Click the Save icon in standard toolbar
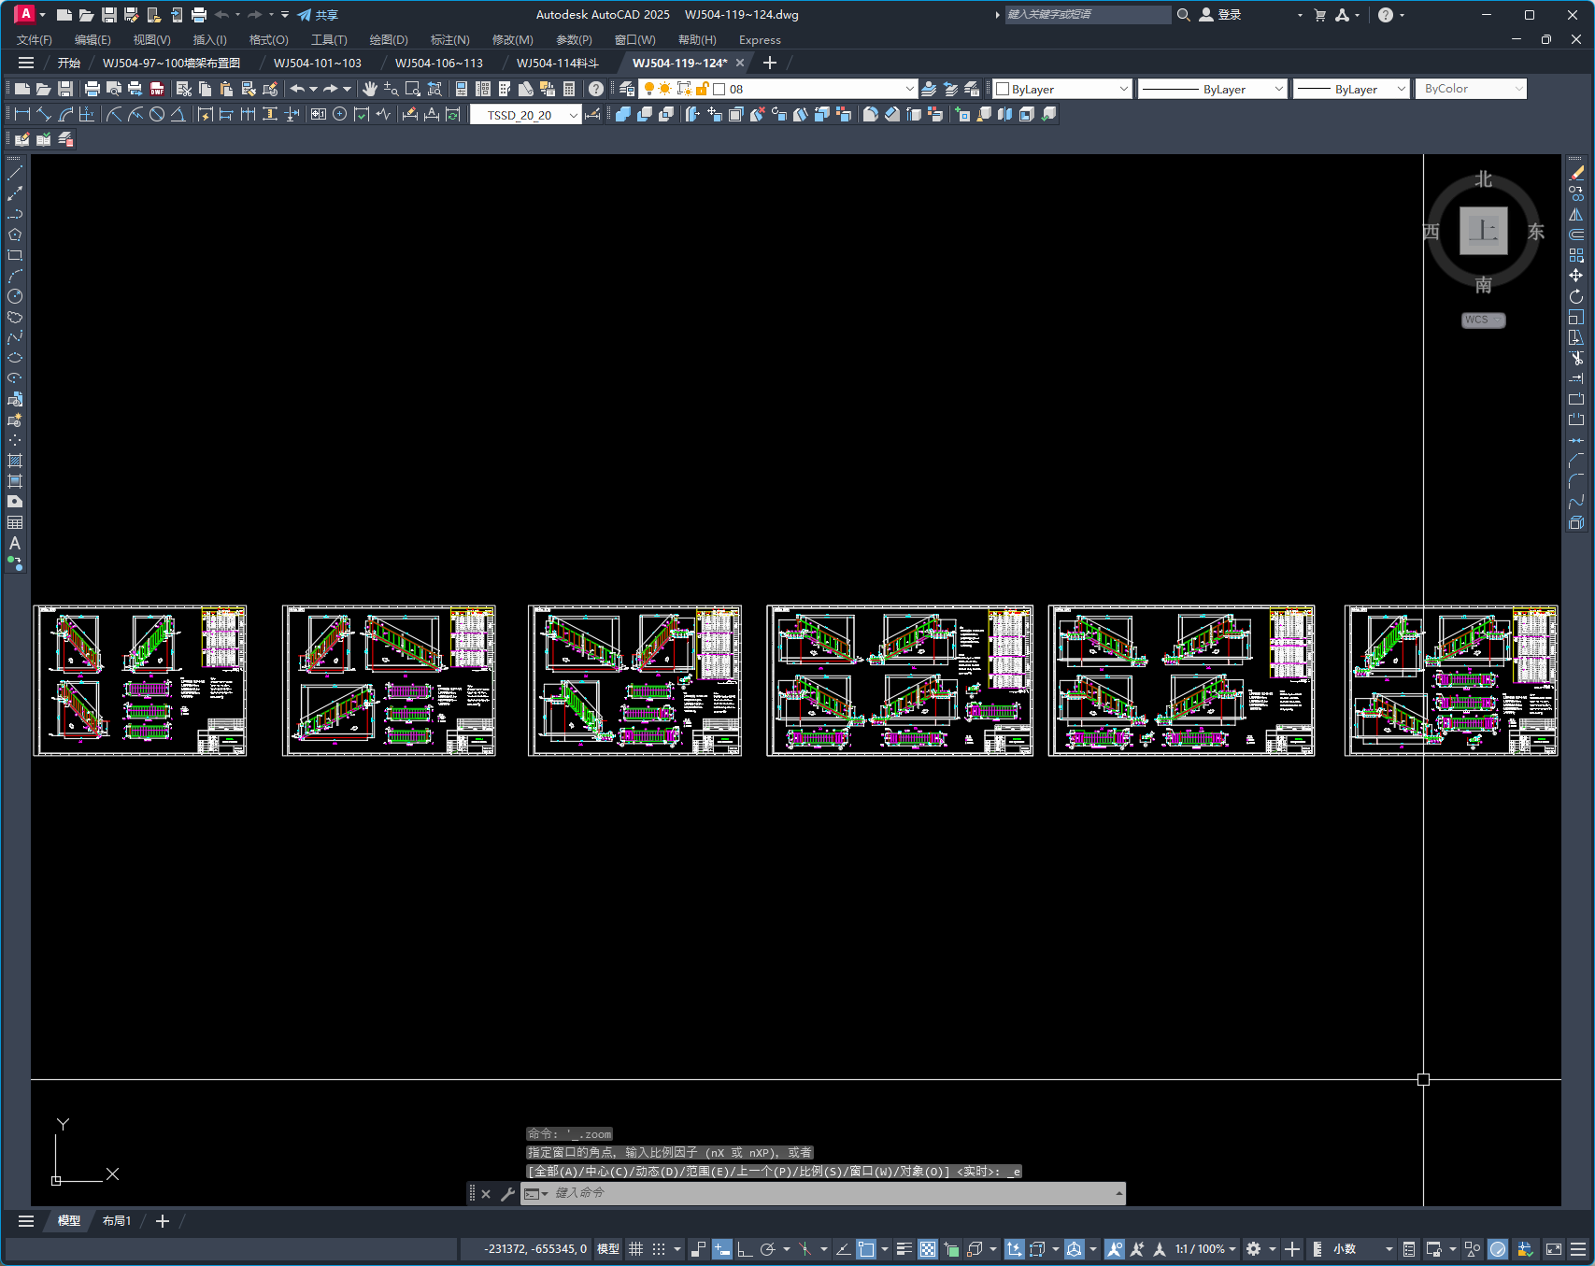1595x1266 pixels. [65, 89]
